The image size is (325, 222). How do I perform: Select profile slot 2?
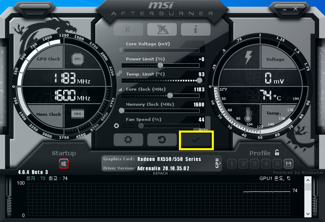click(243, 164)
